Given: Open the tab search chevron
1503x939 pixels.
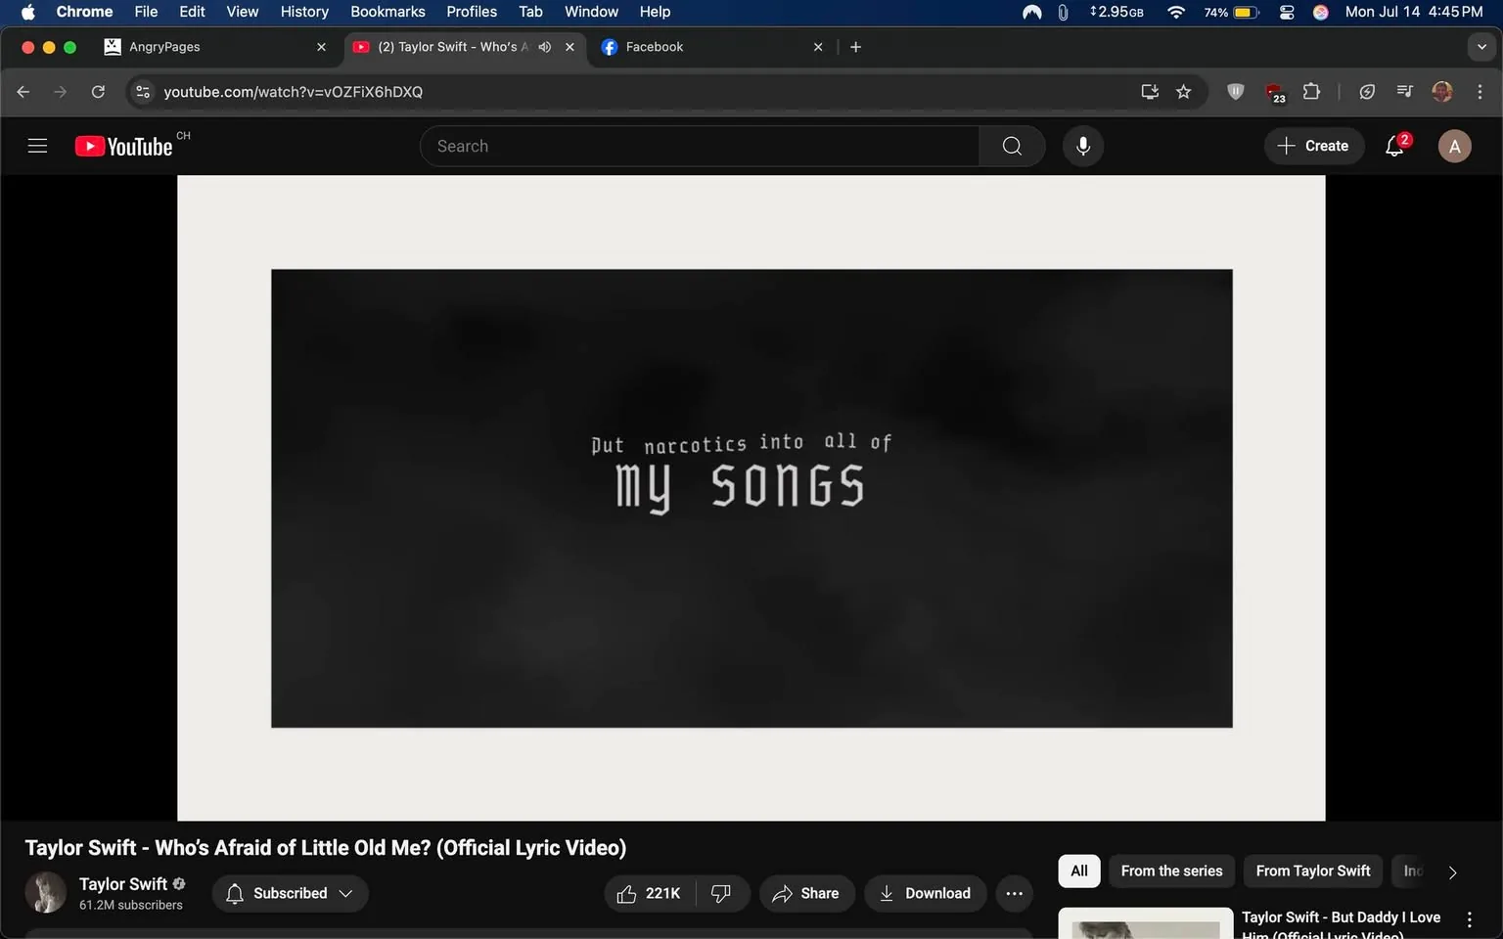Looking at the screenshot, I should click(1480, 46).
